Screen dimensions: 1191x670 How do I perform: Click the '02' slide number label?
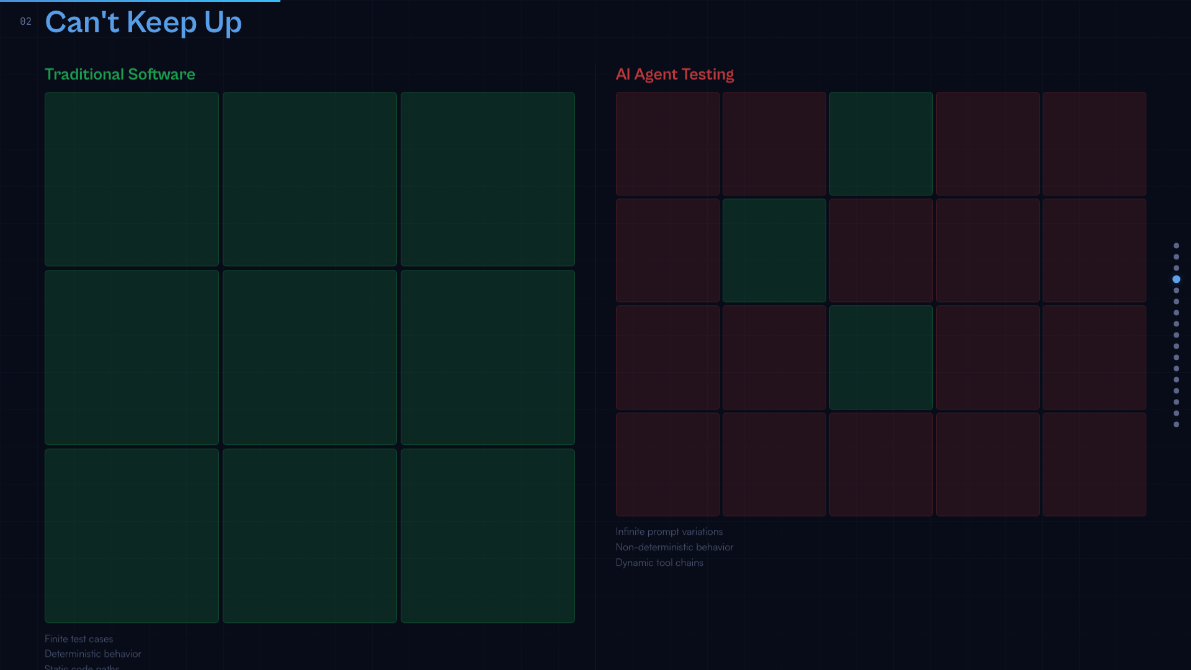[x=25, y=22]
